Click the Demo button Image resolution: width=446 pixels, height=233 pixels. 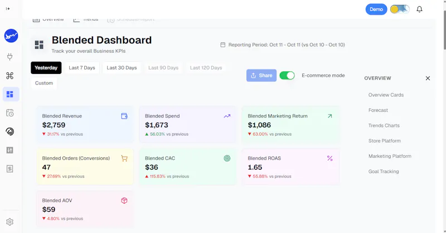coord(376,9)
